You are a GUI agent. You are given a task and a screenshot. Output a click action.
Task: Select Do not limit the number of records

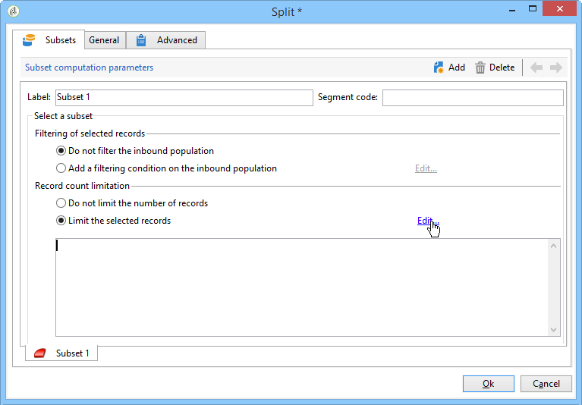61,203
